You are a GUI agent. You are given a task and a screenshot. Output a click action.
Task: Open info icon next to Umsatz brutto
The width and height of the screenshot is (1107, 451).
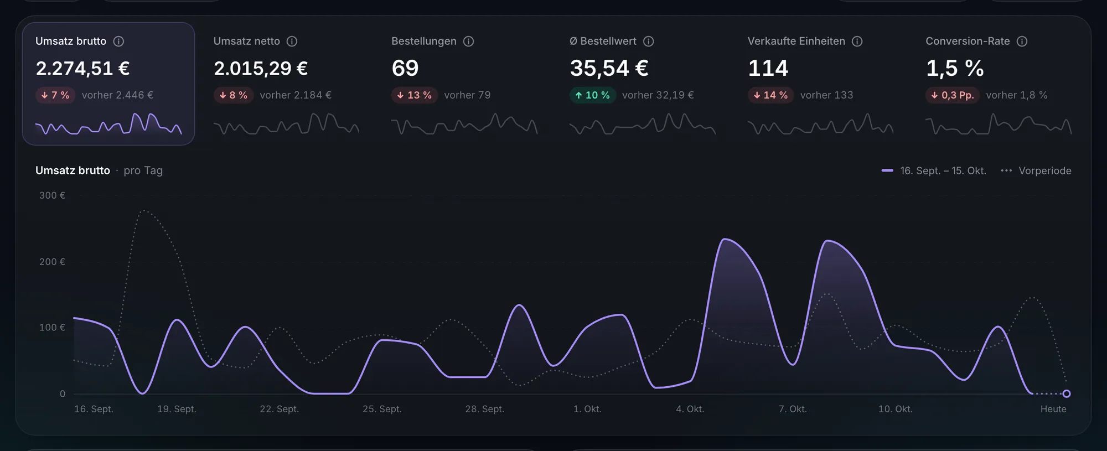(x=118, y=42)
